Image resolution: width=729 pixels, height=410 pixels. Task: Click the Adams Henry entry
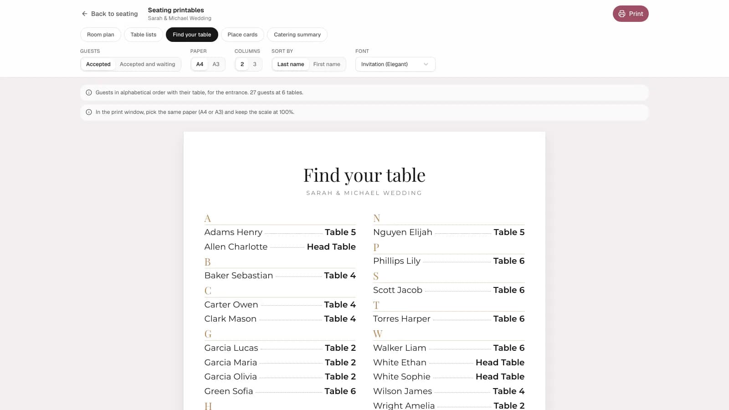coord(280,232)
